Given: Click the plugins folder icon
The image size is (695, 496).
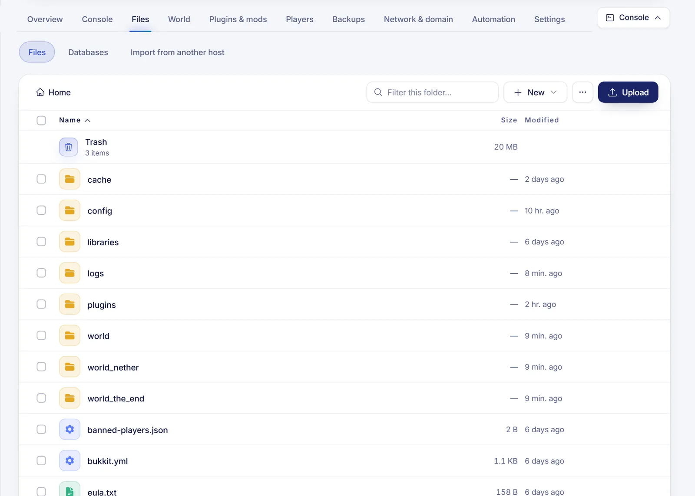Looking at the screenshot, I should (x=69, y=304).
